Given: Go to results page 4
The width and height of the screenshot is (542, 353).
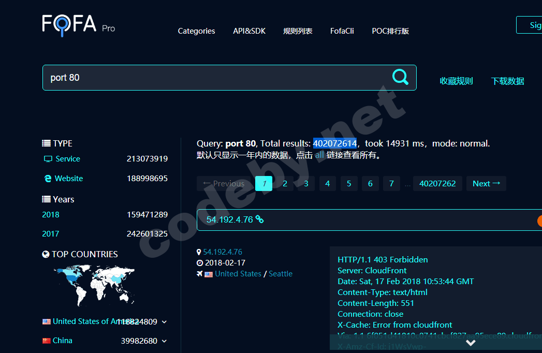Looking at the screenshot, I should (327, 184).
